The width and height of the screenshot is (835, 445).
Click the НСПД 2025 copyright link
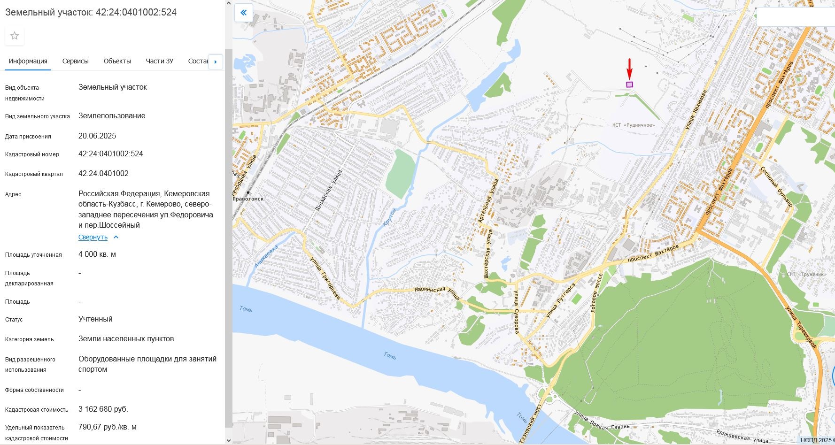[817, 440]
